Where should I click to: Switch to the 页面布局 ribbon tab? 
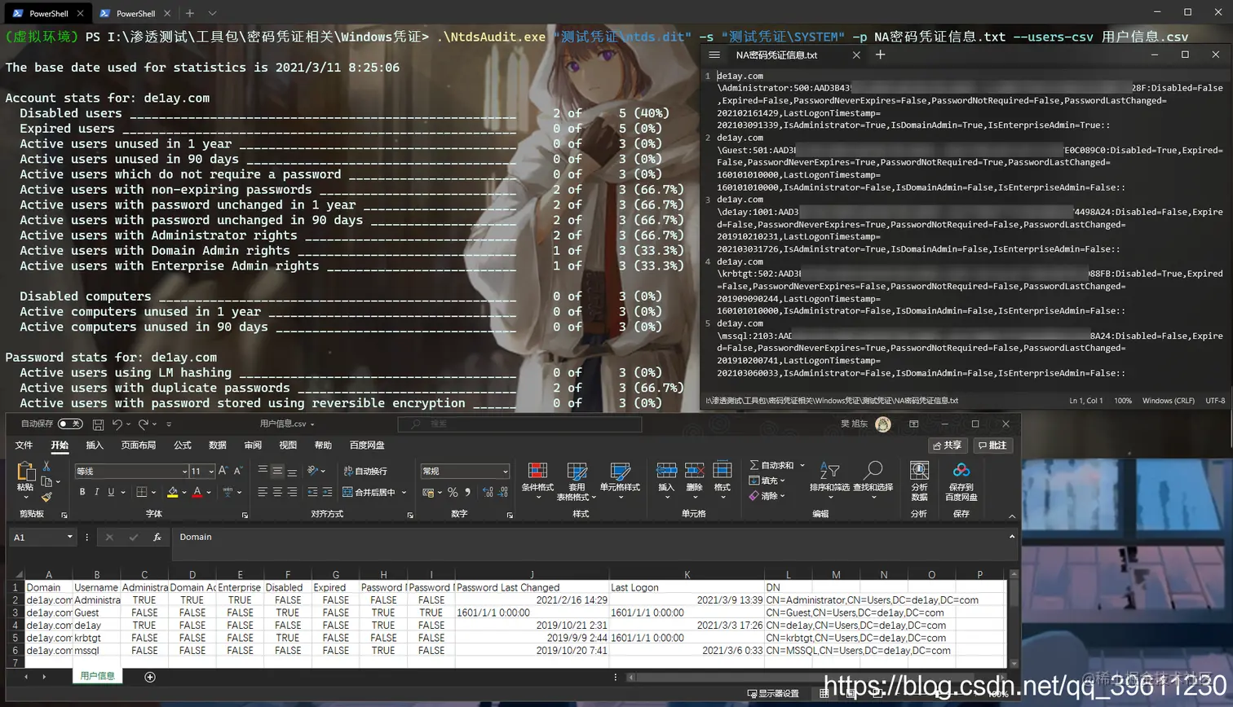[x=139, y=446]
